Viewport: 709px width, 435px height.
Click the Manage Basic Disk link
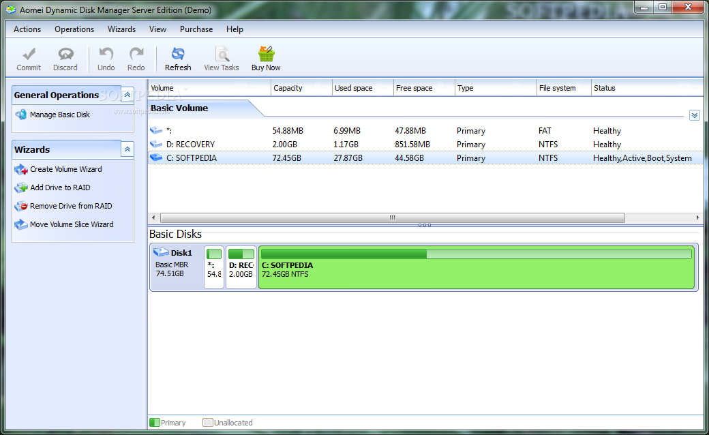[x=60, y=115]
